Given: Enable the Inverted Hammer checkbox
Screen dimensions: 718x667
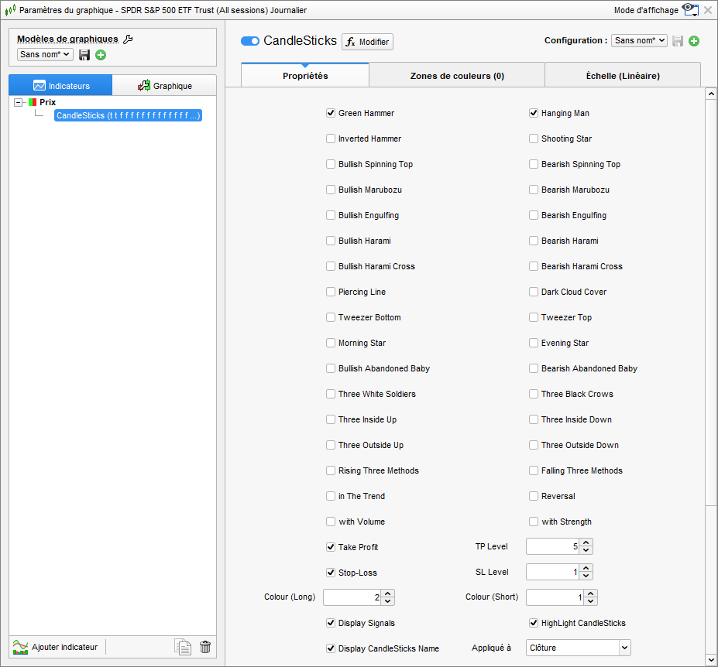Looking at the screenshot, I should [x=331, y=139].
